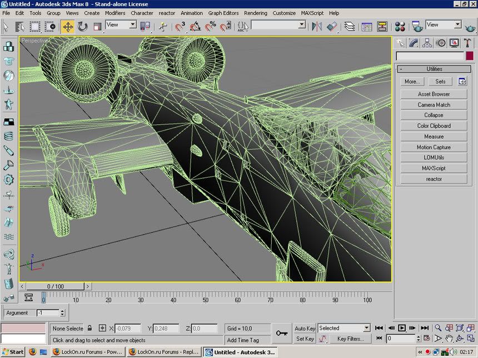Toggle the selection lock padlock

(89, 328)
